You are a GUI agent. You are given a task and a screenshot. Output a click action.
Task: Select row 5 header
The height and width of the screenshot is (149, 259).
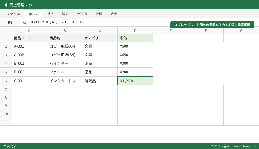pyautogui.click(x=6, y=72)
